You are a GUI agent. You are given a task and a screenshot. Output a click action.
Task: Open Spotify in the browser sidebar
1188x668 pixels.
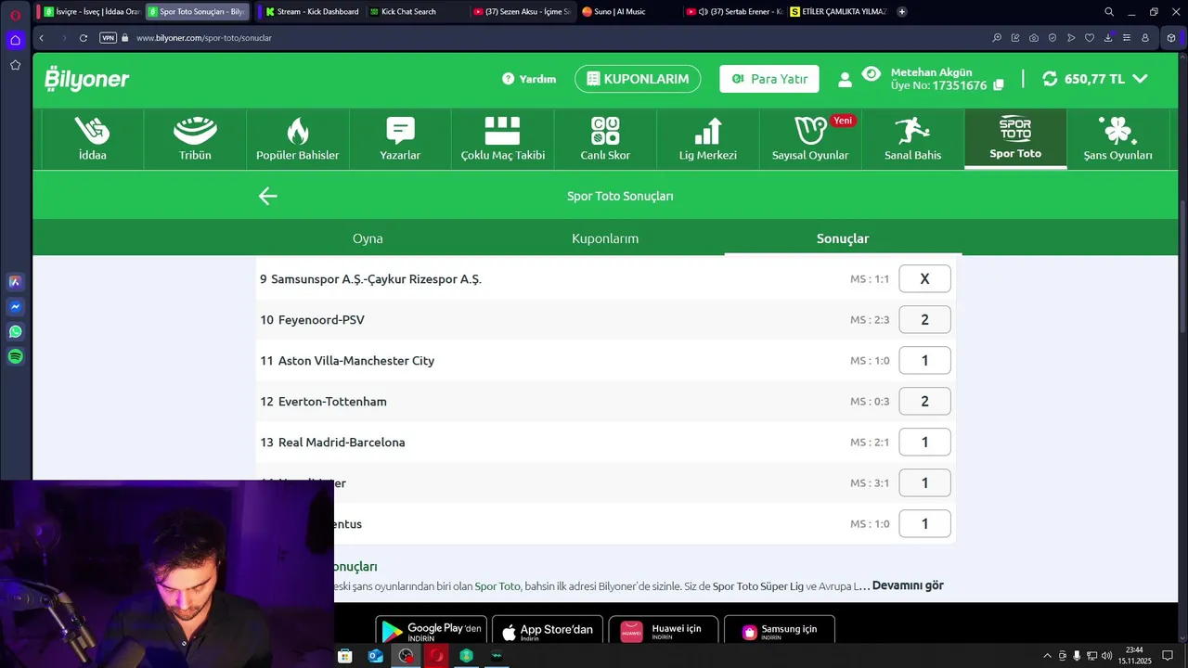[x=15, y=356]
